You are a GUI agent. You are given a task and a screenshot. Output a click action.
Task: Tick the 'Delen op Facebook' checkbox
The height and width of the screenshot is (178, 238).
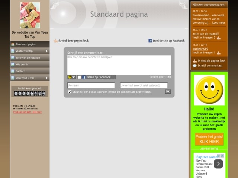coord(79,77)
